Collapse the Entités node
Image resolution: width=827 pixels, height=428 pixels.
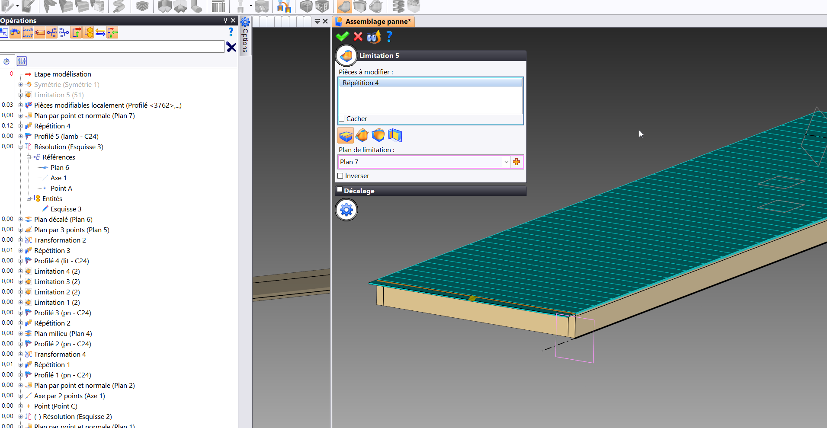29,199
